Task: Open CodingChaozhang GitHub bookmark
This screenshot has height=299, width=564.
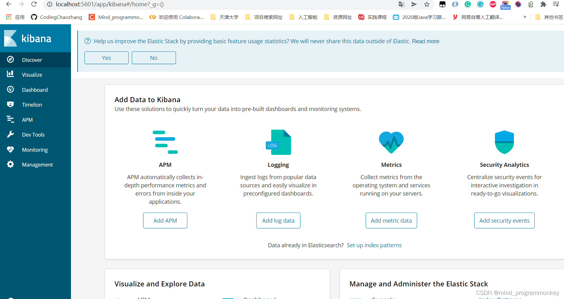Action: pos(56,17)
